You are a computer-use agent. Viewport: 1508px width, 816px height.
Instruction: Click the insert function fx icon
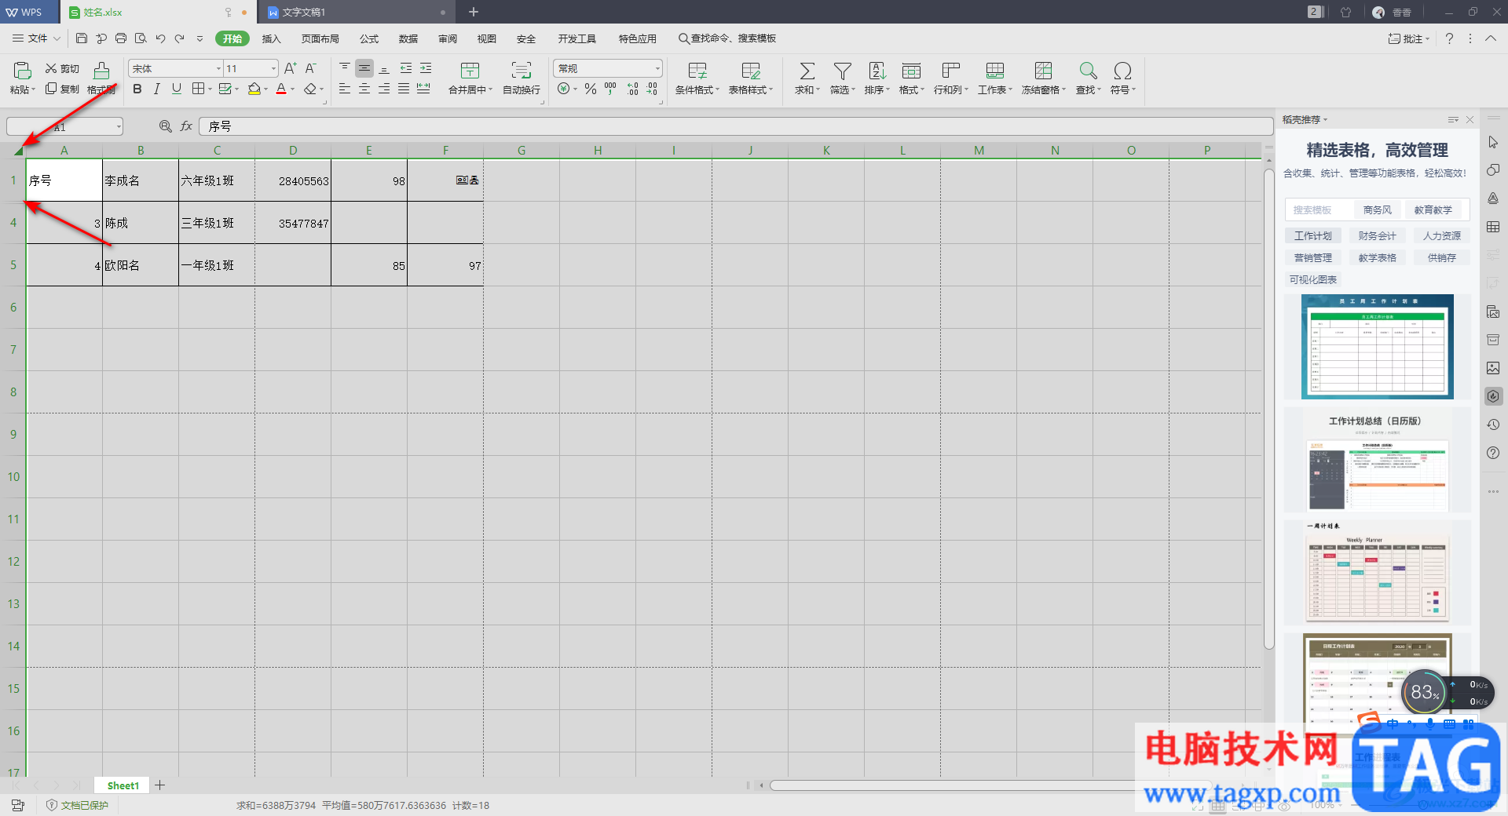186,126
